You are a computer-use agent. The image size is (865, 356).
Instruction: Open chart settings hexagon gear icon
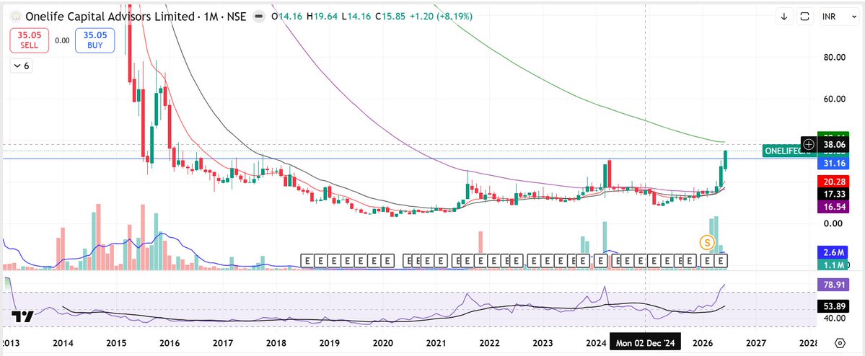[840, 343]
